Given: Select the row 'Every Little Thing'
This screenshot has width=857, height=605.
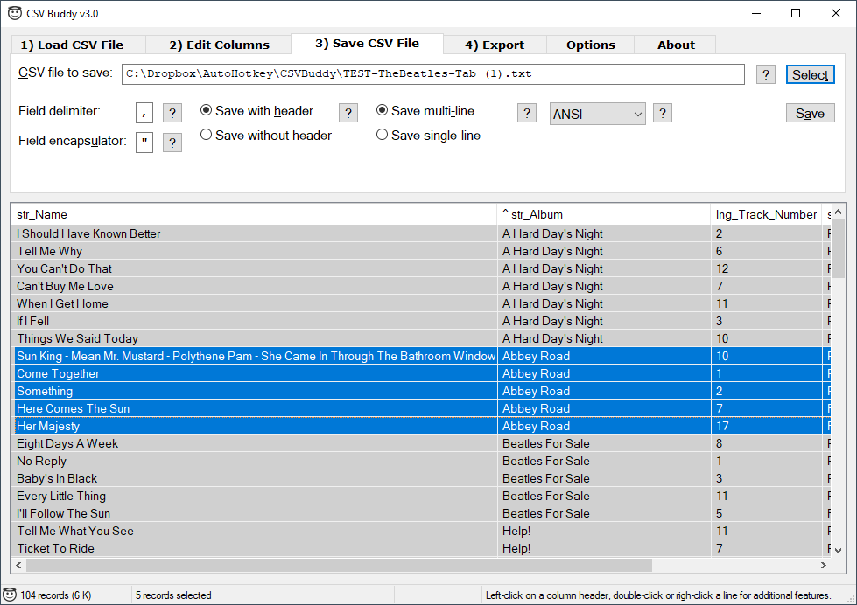Looking at the screenshot, I should coord(421,496).
